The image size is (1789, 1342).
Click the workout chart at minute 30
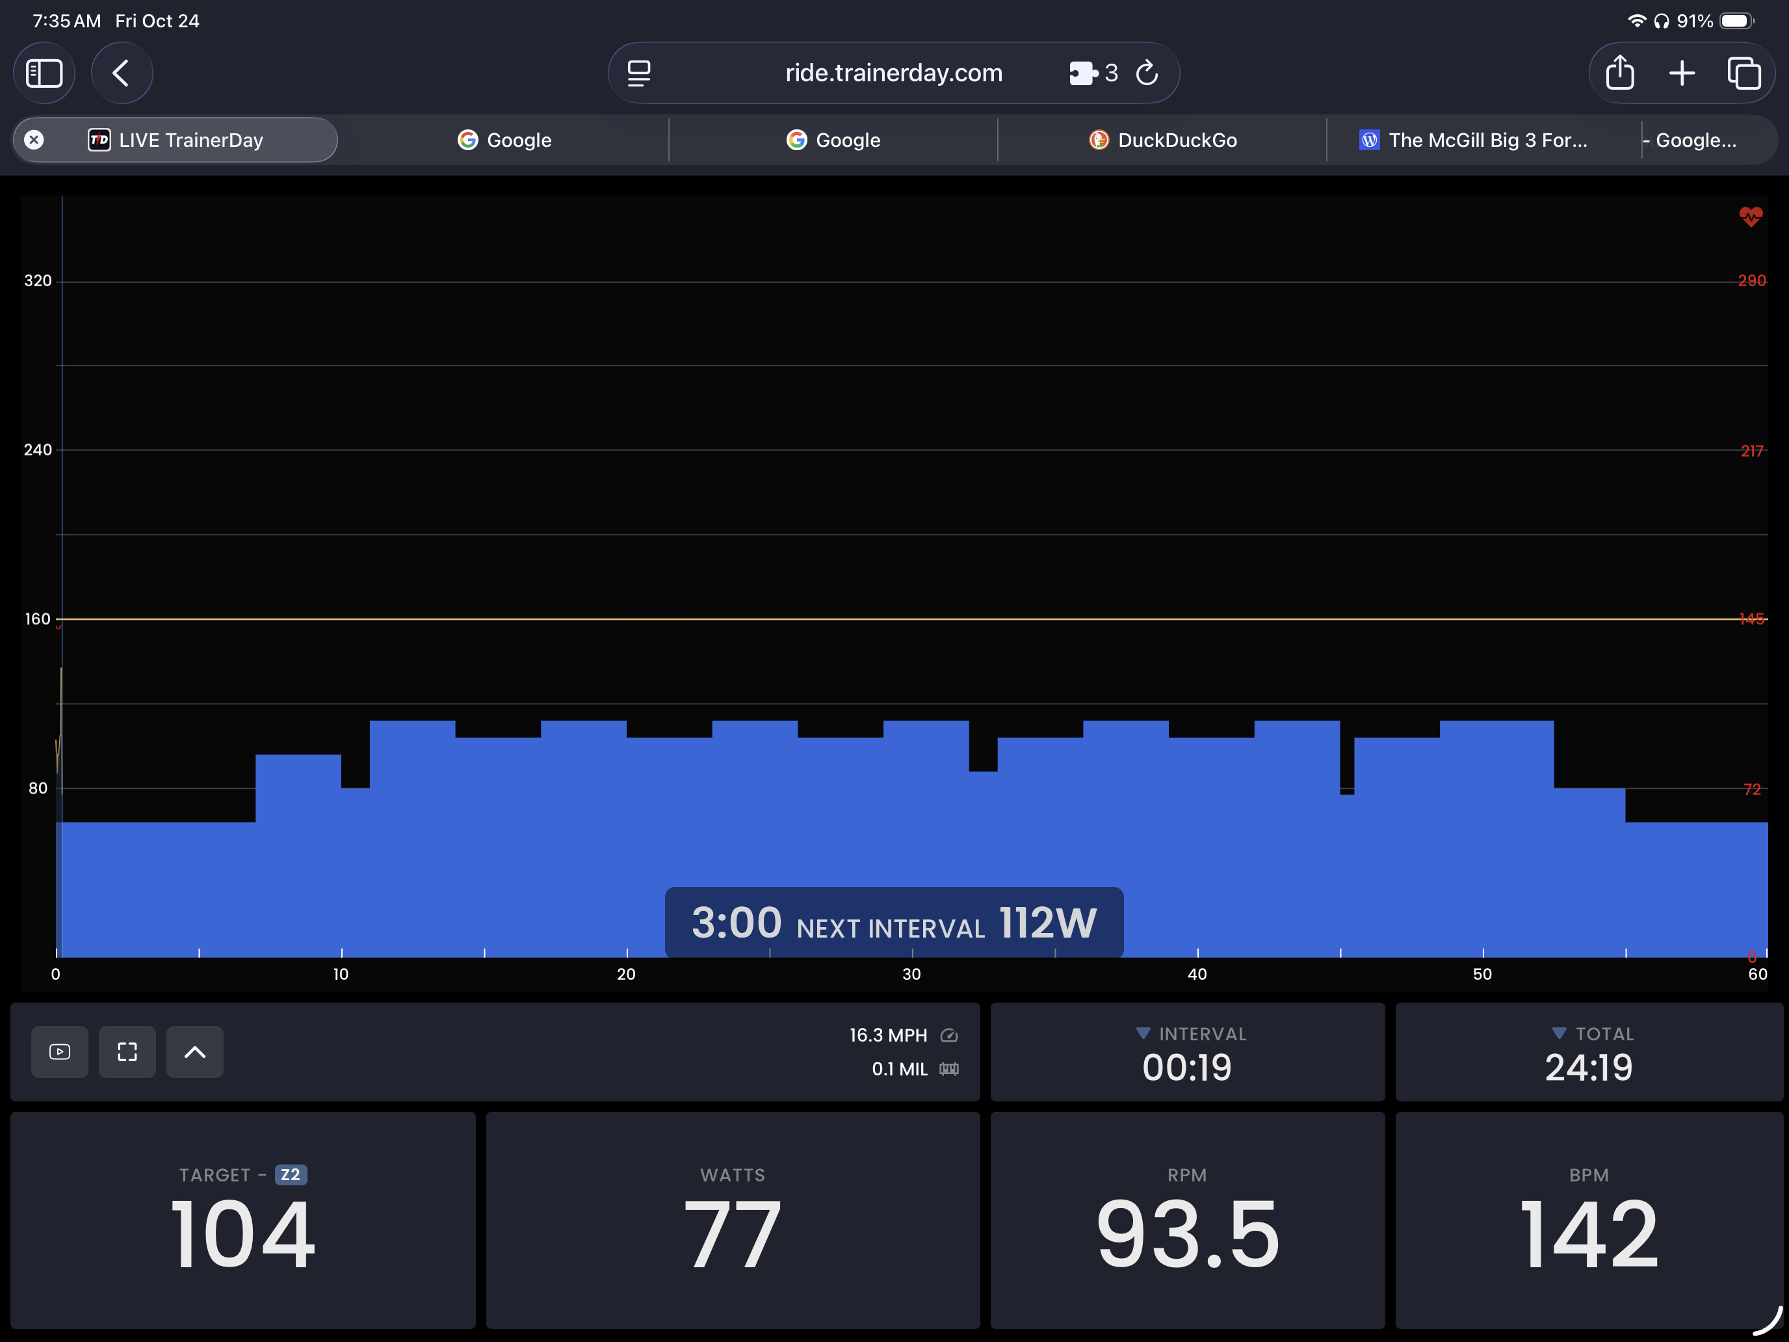[x=912, y=809]
